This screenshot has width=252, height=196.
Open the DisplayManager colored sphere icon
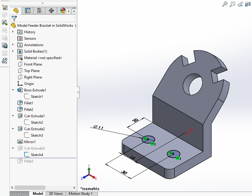point(62,10)
